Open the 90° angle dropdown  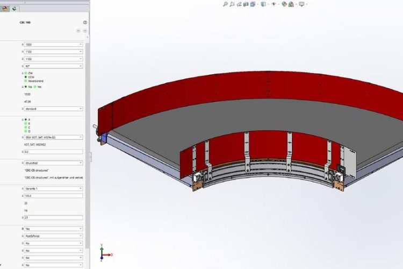53,66
